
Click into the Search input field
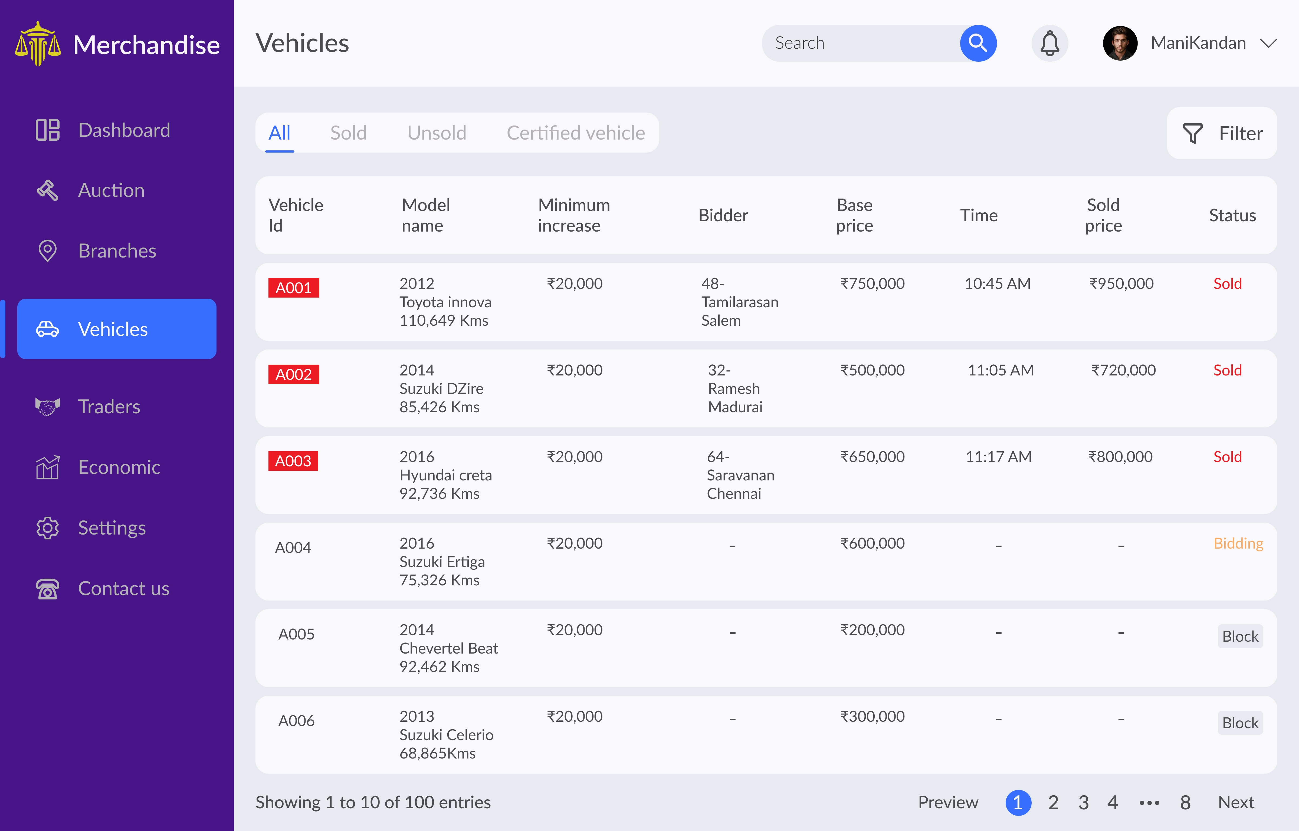(x=858, y=43)
